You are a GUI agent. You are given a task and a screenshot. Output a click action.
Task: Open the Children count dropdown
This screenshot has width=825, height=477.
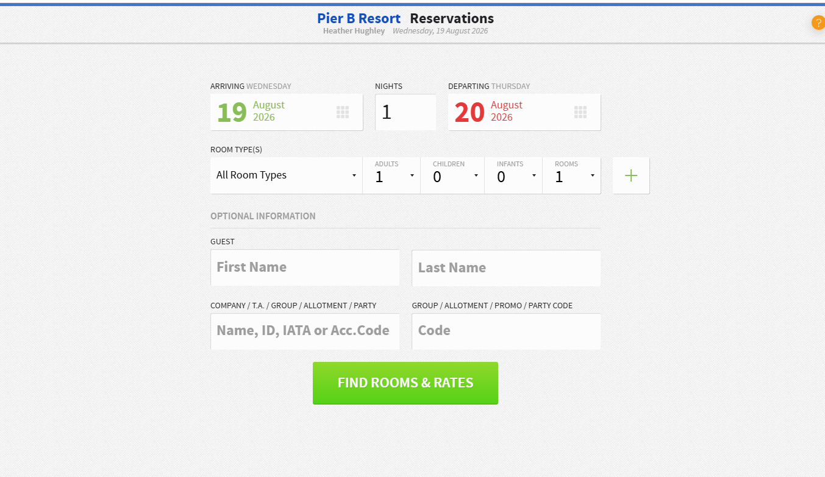[452, 175]
